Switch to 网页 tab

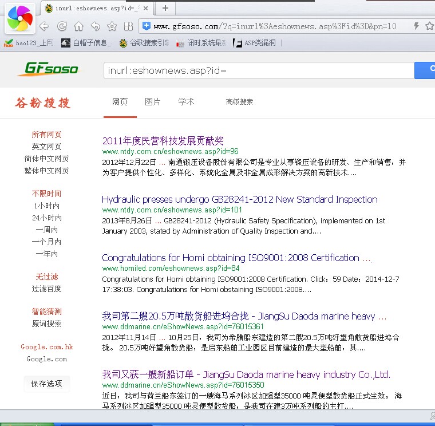[x=120, y=102]
